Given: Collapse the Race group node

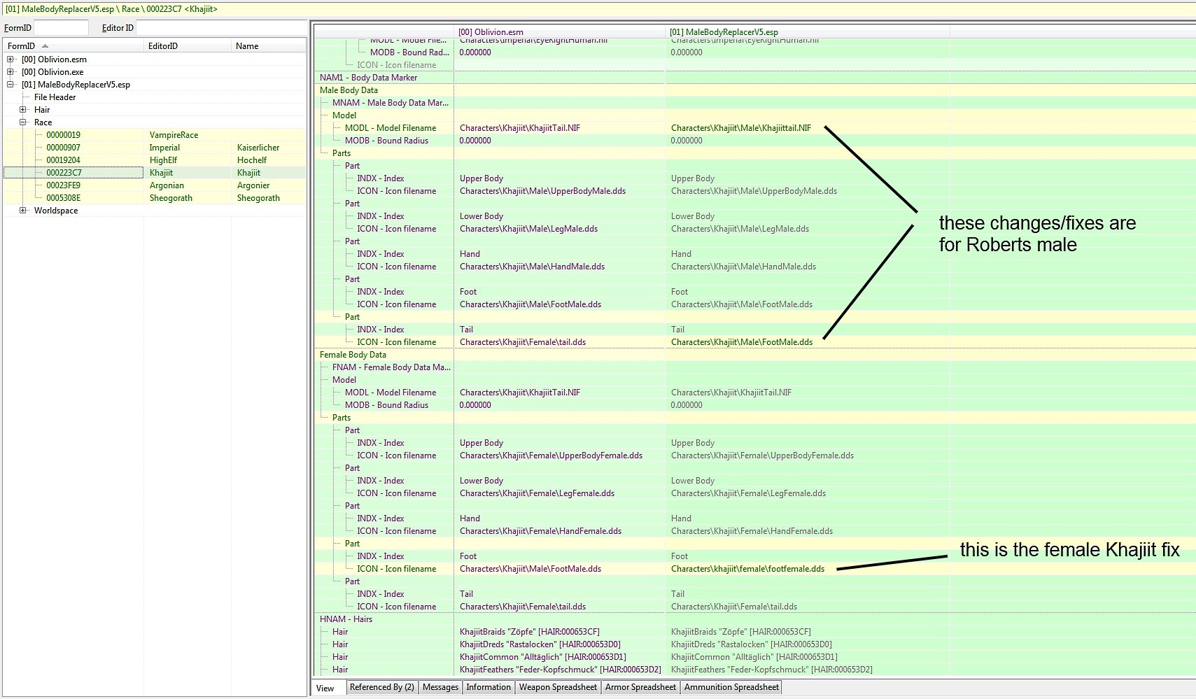Looking at the screenshot, I should click(23, 122).
